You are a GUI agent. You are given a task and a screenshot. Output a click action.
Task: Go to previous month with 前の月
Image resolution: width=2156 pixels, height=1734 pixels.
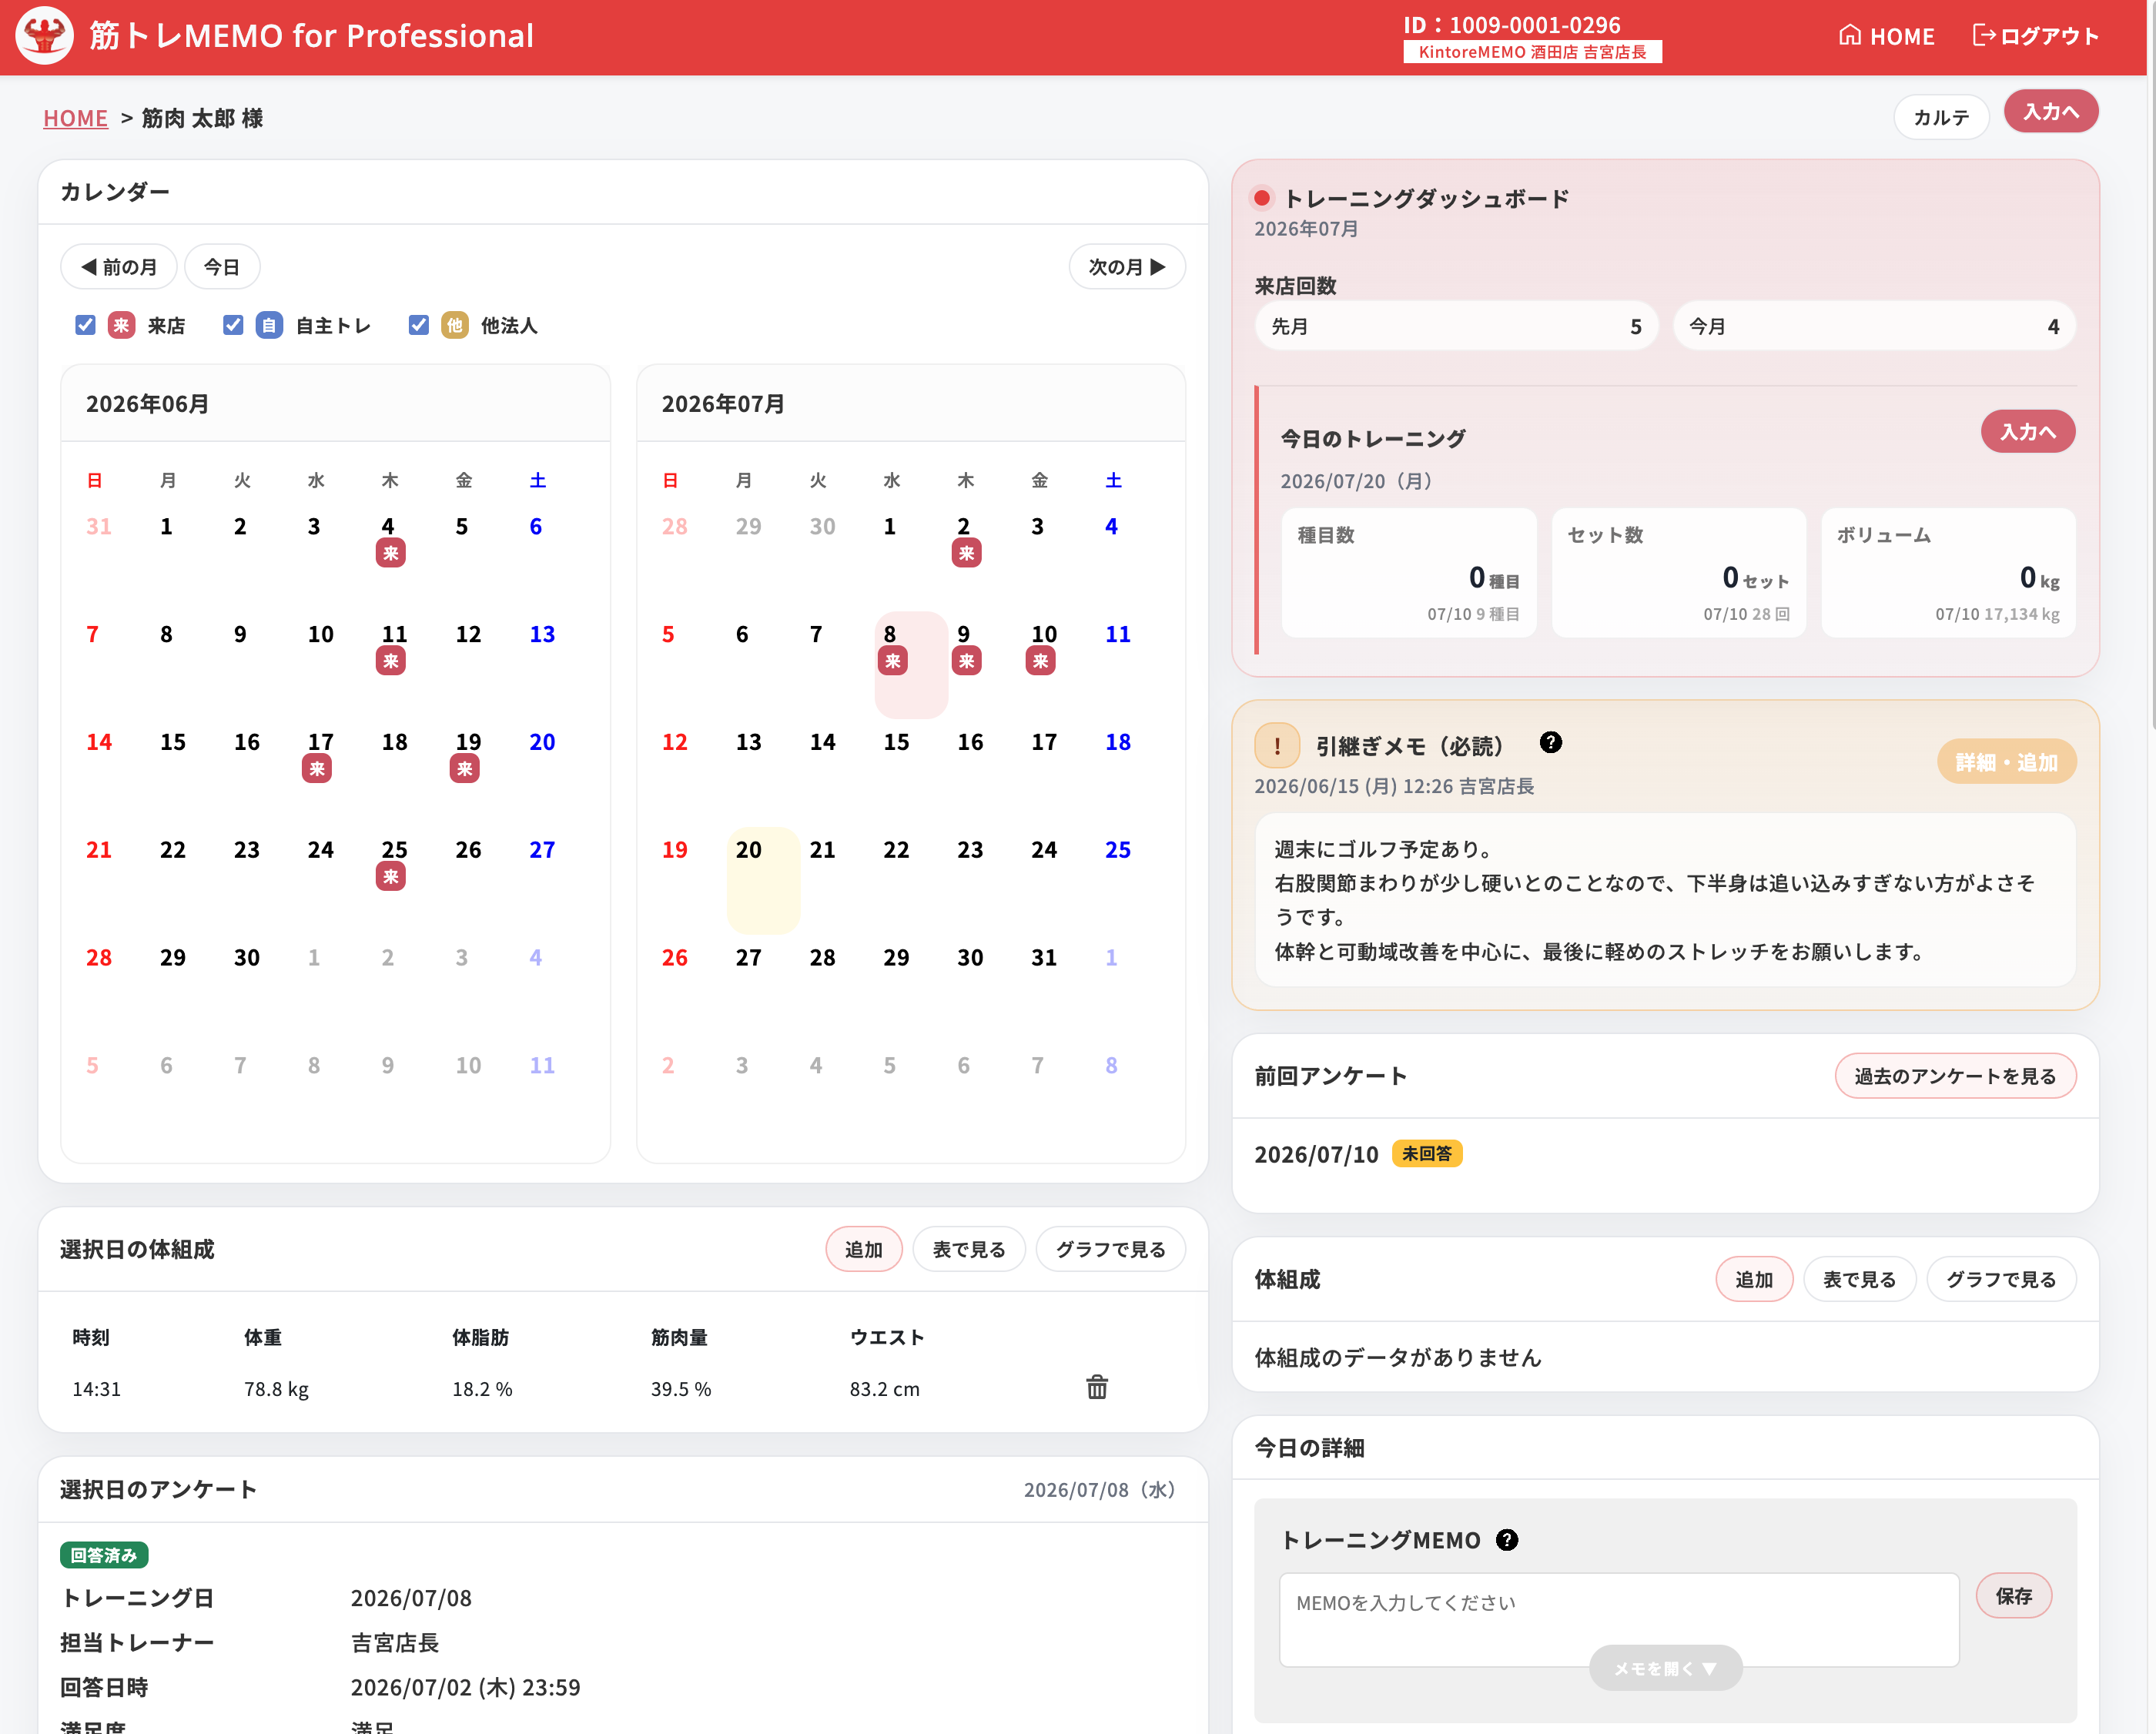[x=119, y=267]
